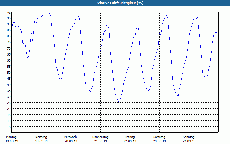The height and width of the screenshot is (144, 230).
Task: Click the chart title 'relative Luftfeuchtigkeit [%]'
Action: pos(120,3)
